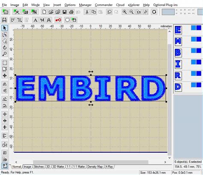Viewport: 203px width, 175px height.
Task: Open a file using the folder icon
Action: (x=51, y=12)
